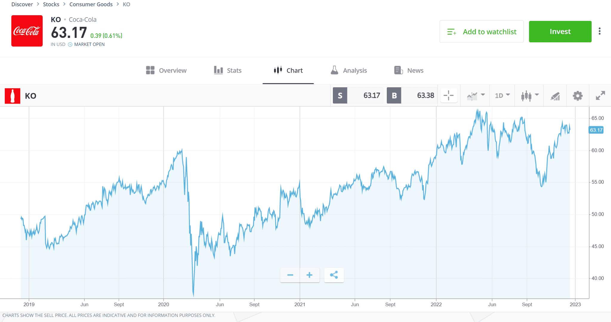
Task: Open the candlestick style dropdown
Action: [529, 95]
